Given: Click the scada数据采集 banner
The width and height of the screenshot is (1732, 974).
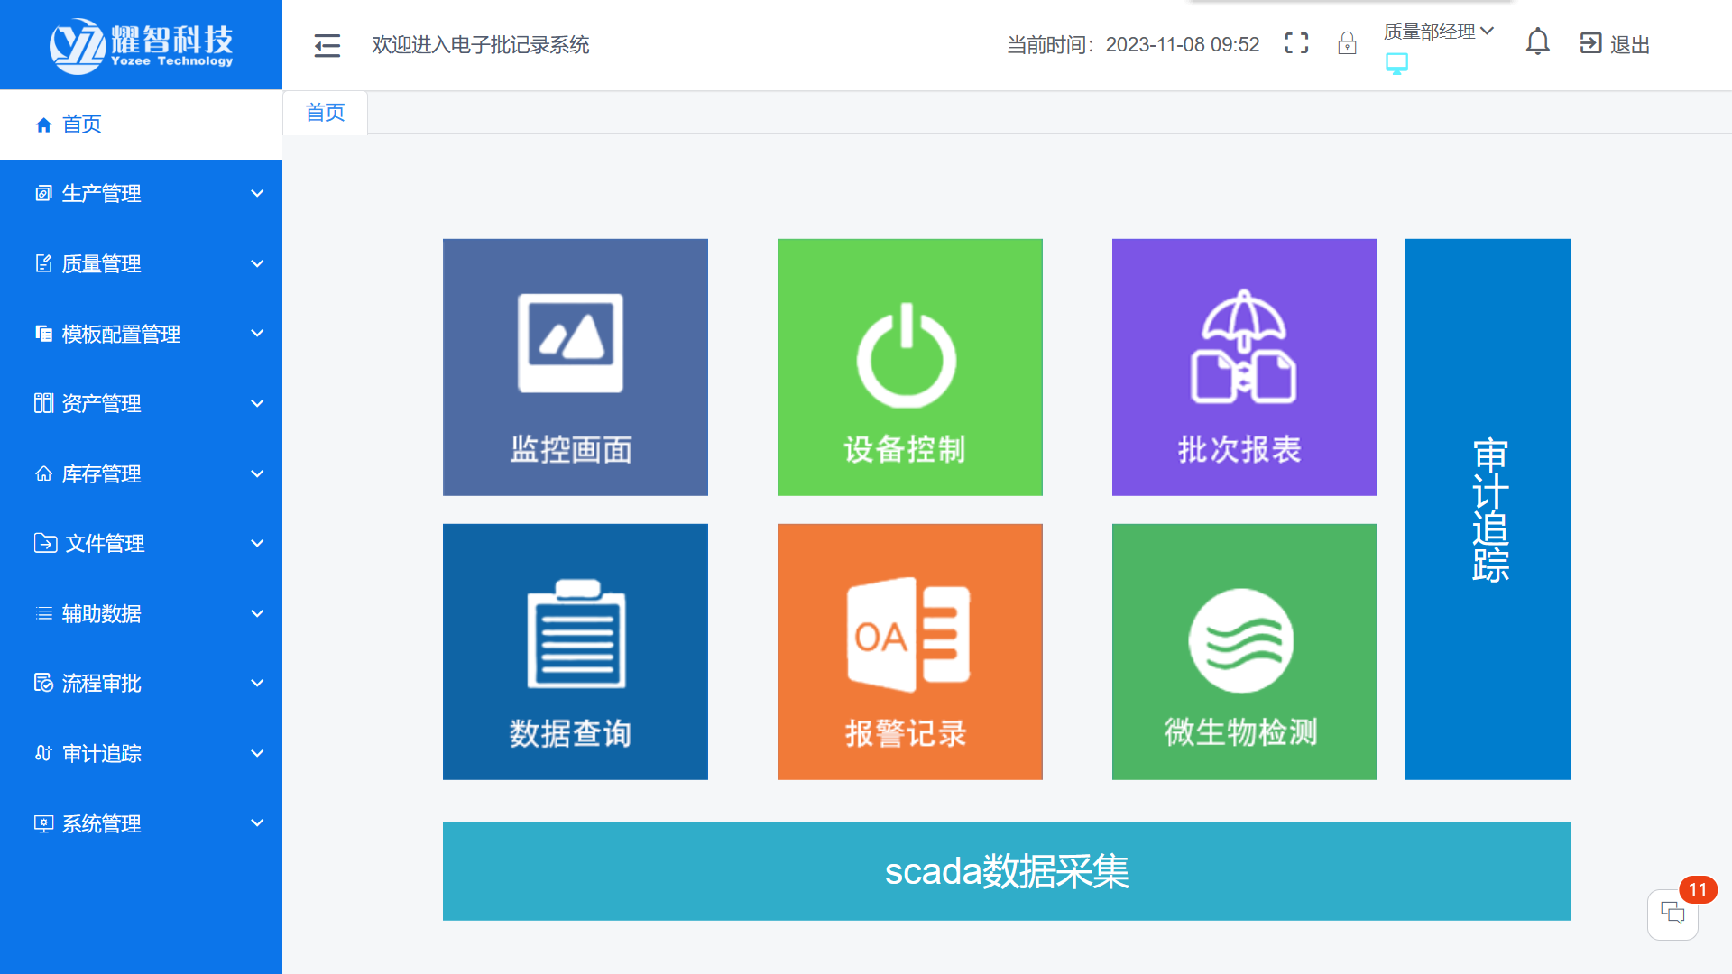Looking at the screenshot, I should click(x=1006, y=871).
